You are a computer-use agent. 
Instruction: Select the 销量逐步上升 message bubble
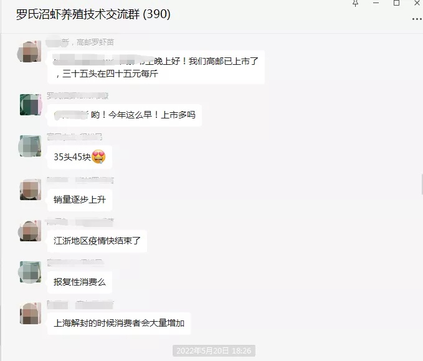point(80,200)
